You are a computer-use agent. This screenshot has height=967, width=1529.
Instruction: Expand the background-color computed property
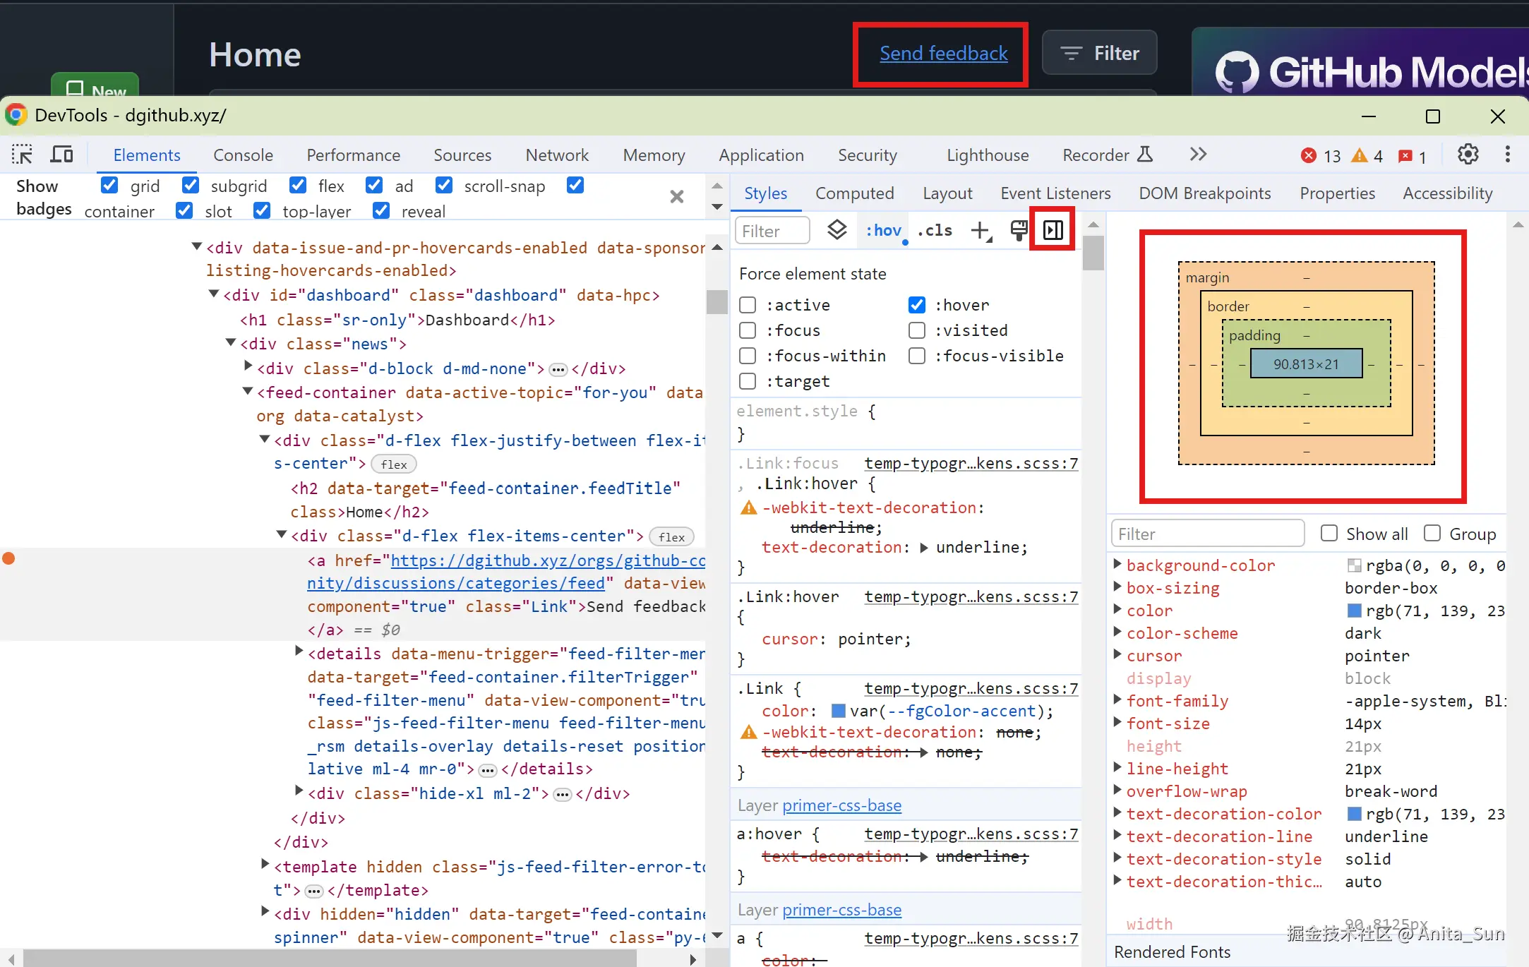(1117, 564)
